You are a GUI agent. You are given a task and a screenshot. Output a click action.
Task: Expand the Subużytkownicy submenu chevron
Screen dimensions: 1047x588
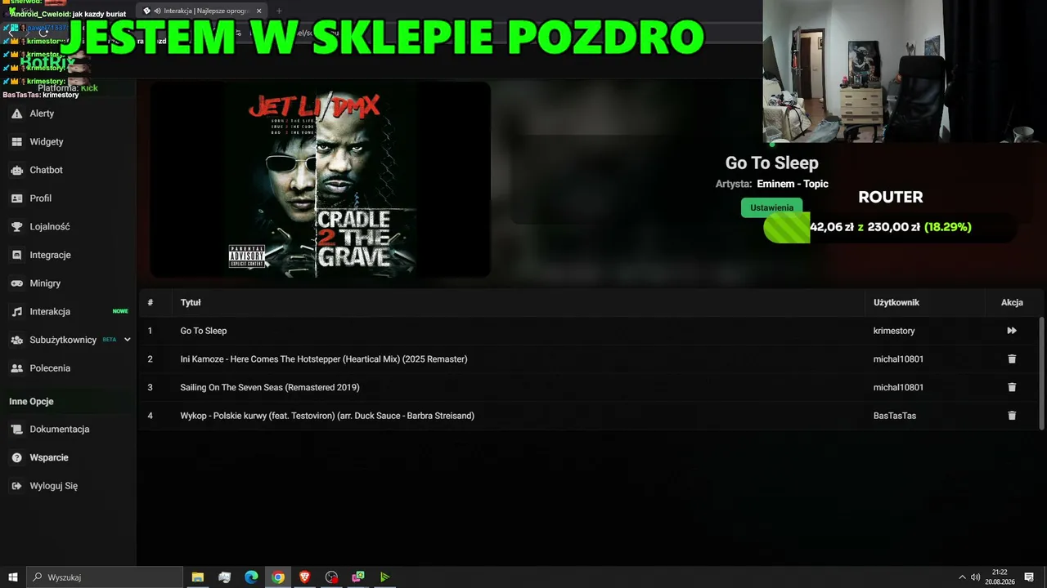click(x=127, y=340)
